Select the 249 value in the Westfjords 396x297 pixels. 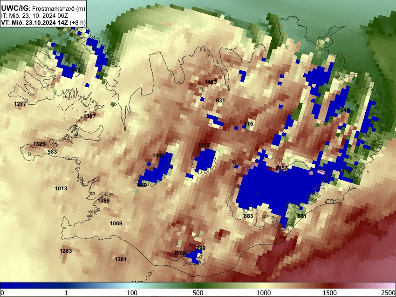75,70
